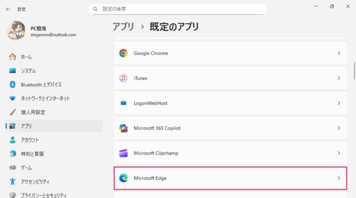Click the Microsoft Clipchamp icon
This screenshot has width=356, height=198.
[x=123, y=153]
